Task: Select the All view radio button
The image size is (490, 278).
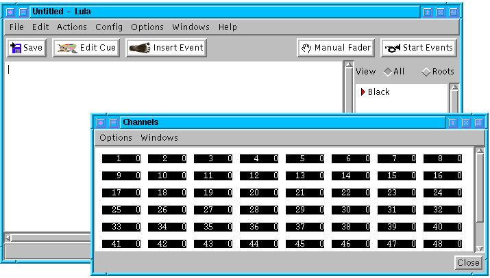Action: [x=388, y=72]
